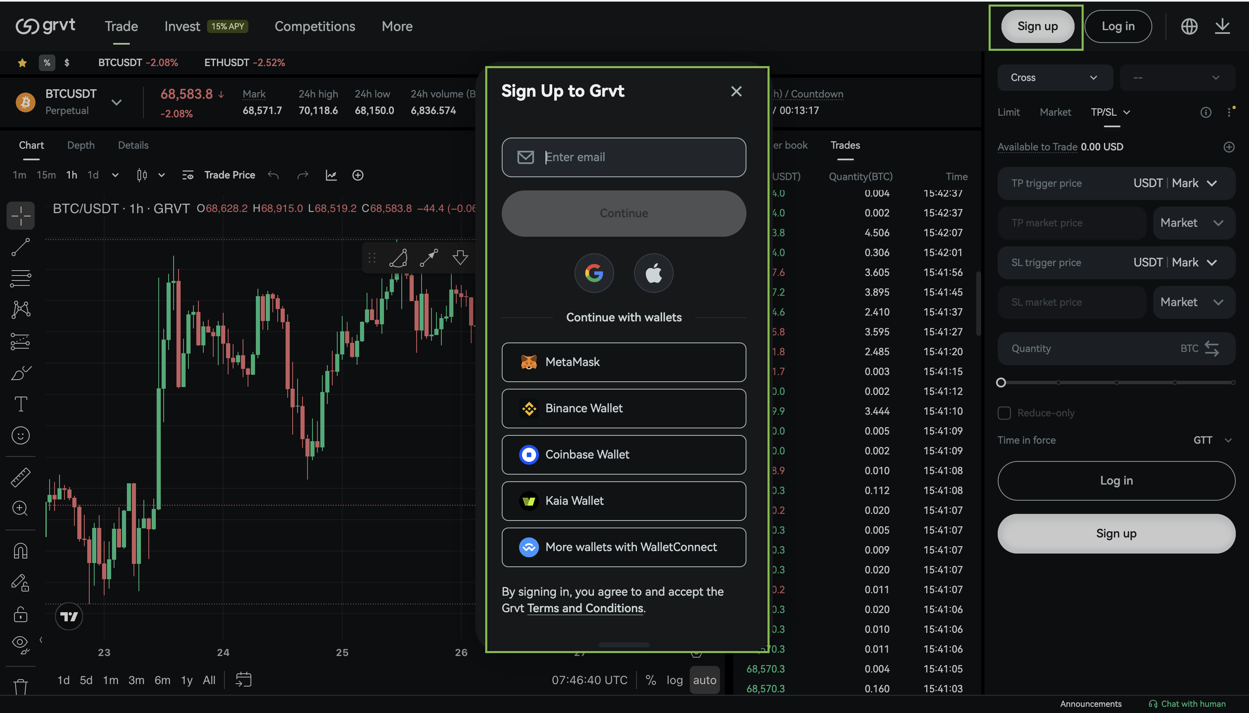
Task: Select the Limit order type tab
Action: pyautogui.click(x=1008, y=112)
